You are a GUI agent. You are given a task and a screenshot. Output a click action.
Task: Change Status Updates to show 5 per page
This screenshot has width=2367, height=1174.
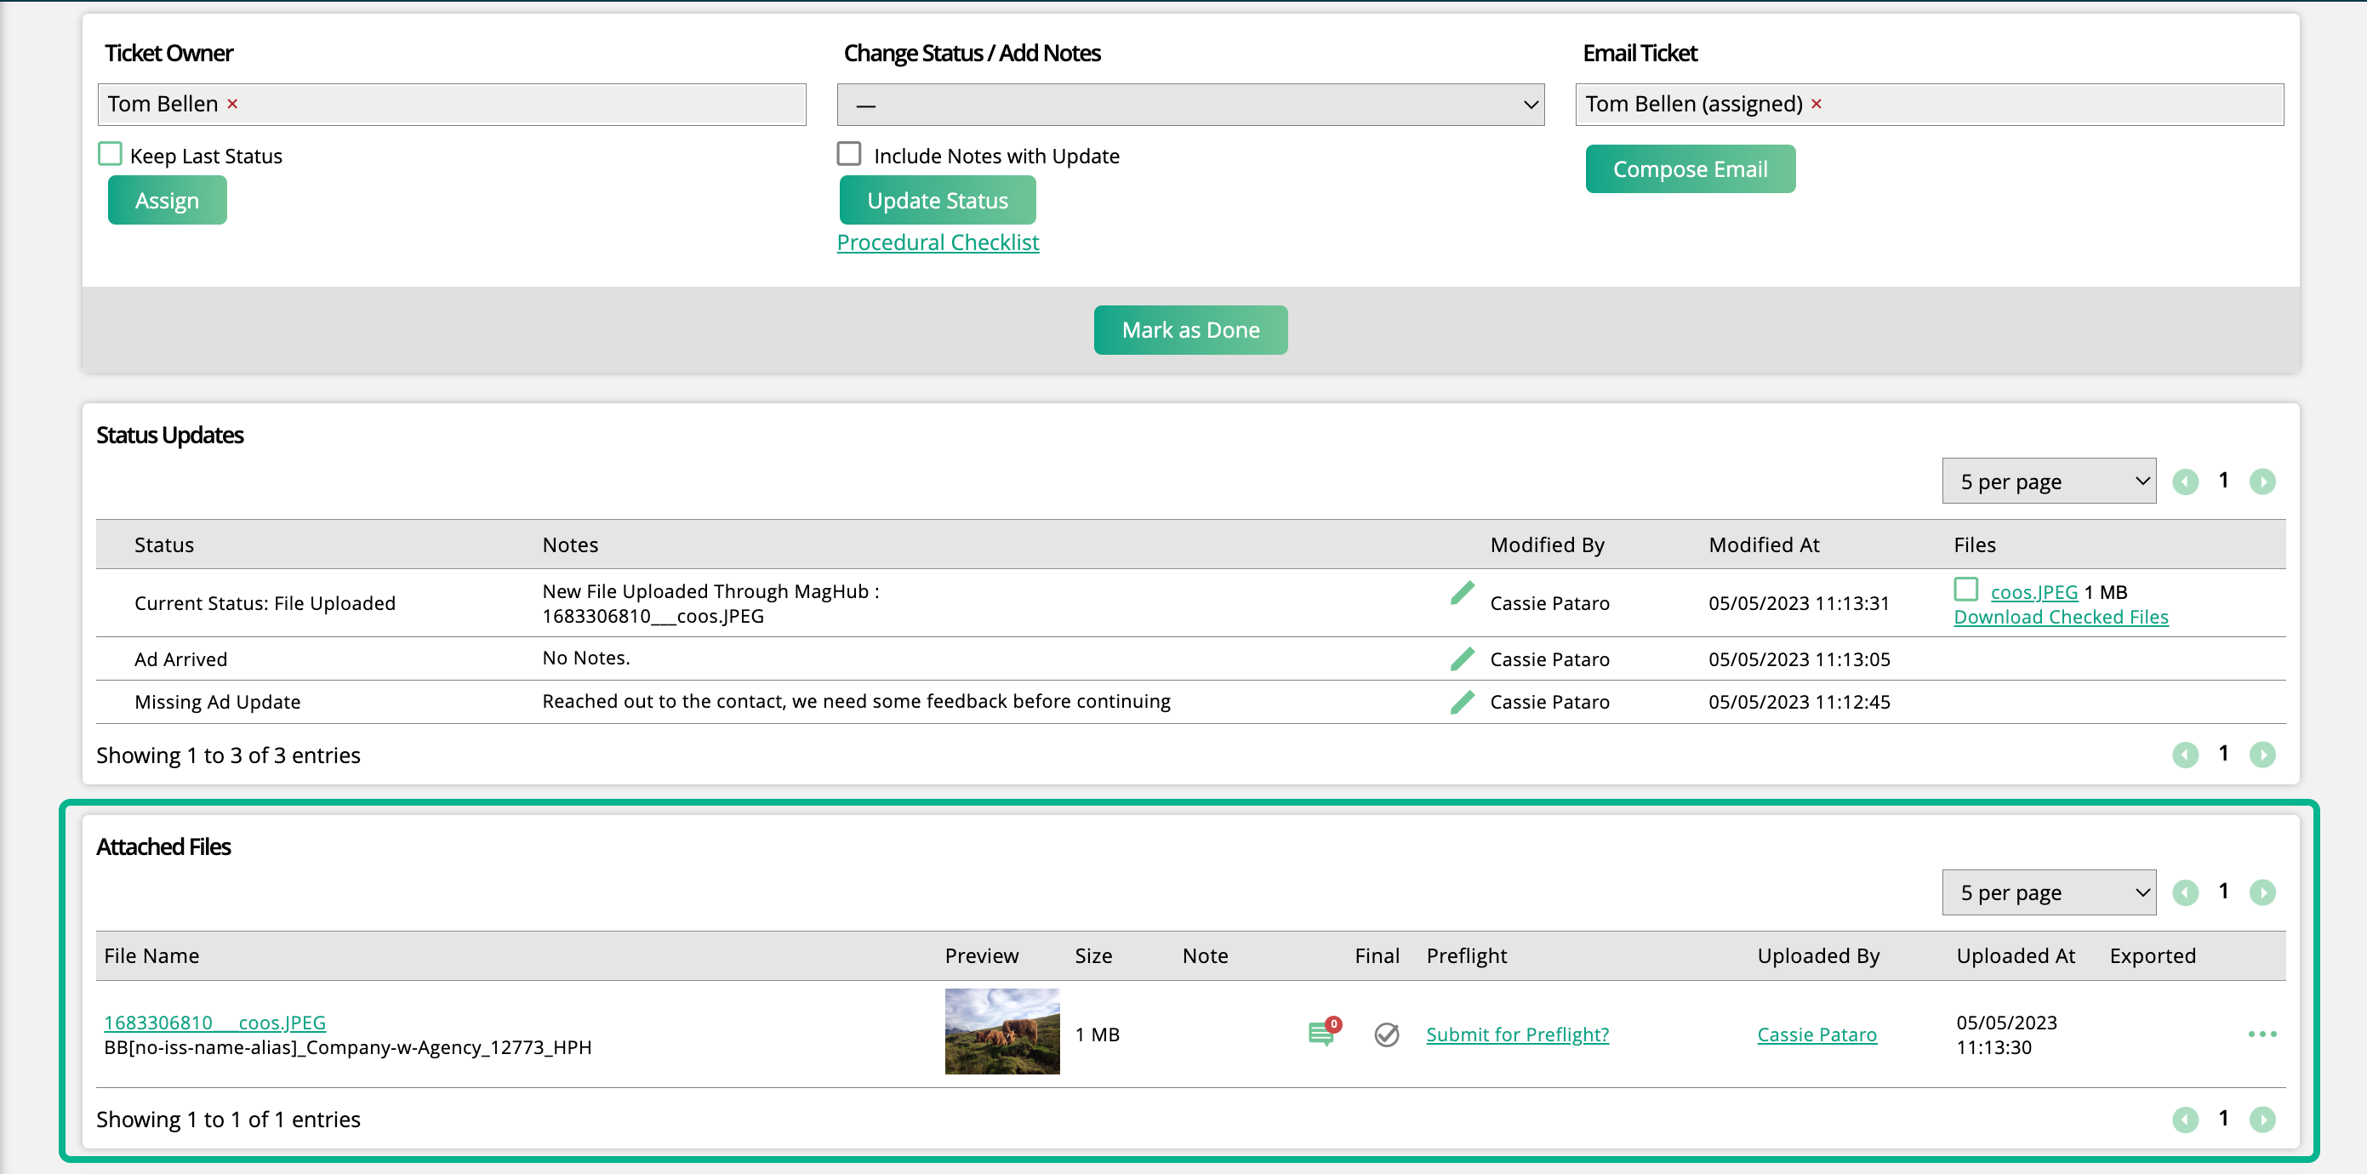pyautogui.click(x=2048, y=480)
